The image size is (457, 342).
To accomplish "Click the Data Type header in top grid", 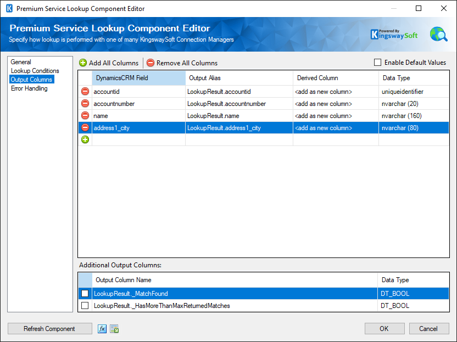I will coord(414,78).
